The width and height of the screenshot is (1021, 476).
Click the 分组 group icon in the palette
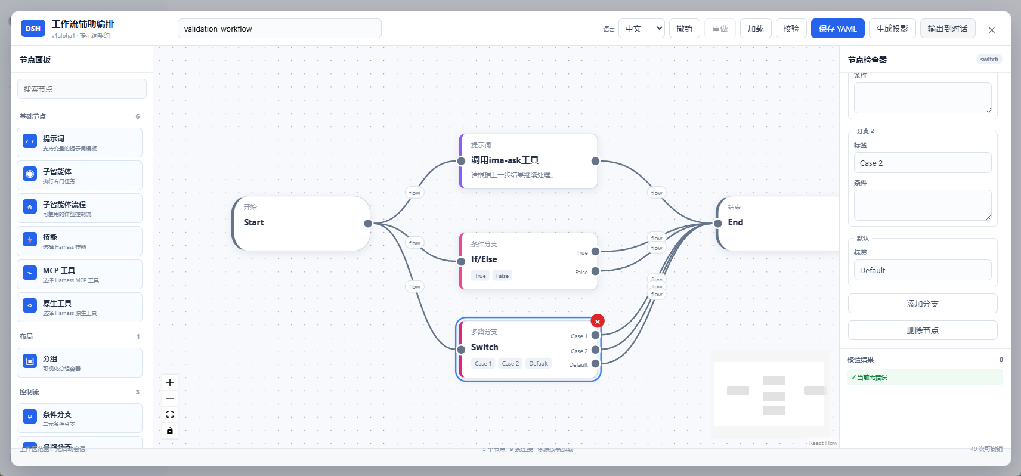[30, 361]
